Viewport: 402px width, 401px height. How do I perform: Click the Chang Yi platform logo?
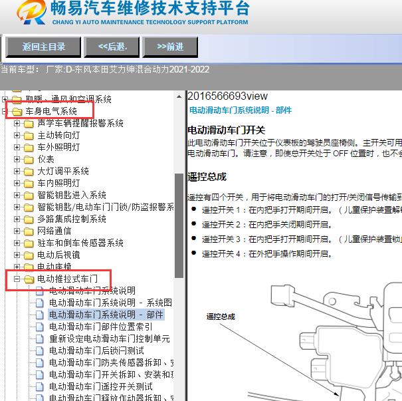(x=31, y=13)
